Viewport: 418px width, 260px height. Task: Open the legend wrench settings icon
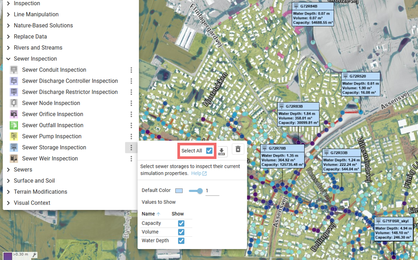[34, 255]
